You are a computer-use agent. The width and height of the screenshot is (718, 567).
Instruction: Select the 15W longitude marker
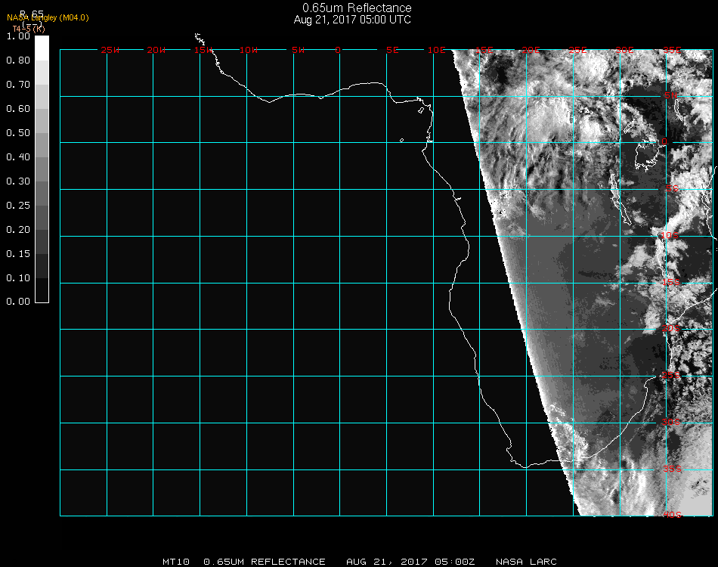(x=203, y=51)
